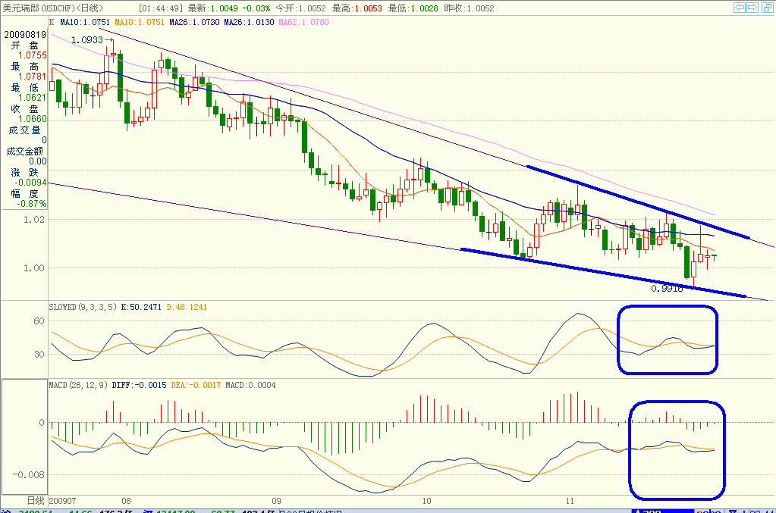This screenshot has height=513, width=776.
Task: Select the 昨收:1.0052 previous close
Action: pos(469,8)
